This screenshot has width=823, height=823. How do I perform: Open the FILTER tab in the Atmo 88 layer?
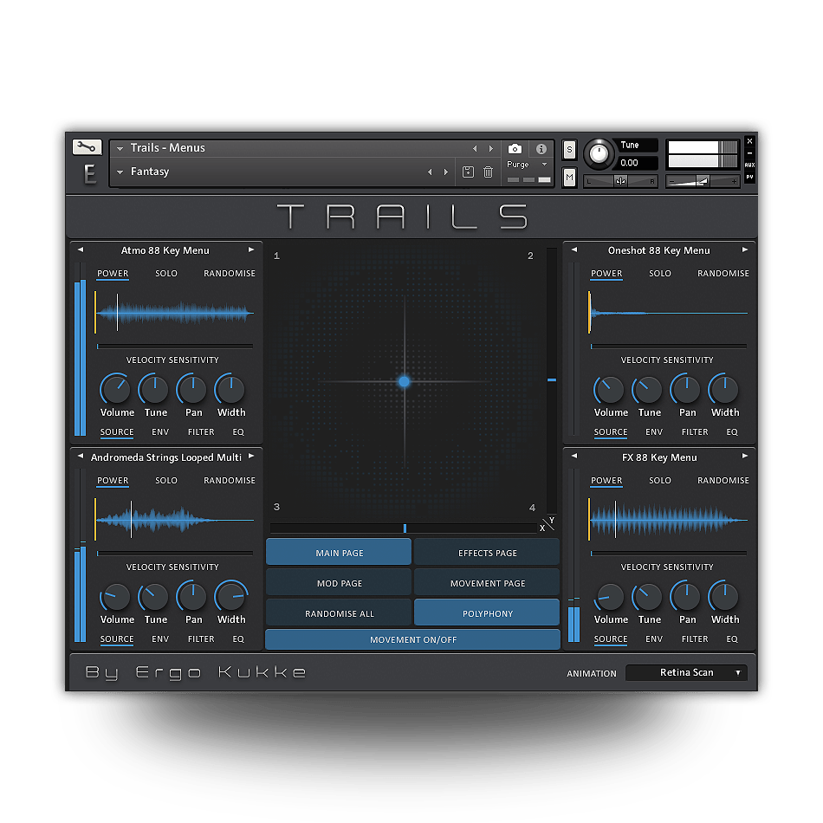pyautogui.click(x=201, y=432)
